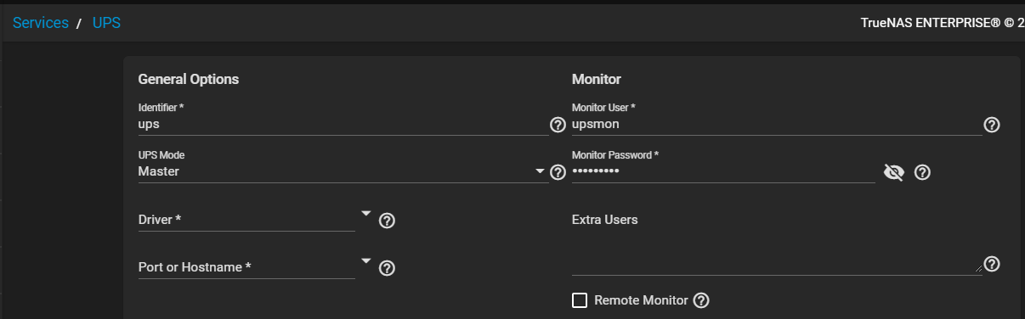Focus the Monitor User input field
The height and width of the screenshot is (319, 1025).
(x=777, y=124)
